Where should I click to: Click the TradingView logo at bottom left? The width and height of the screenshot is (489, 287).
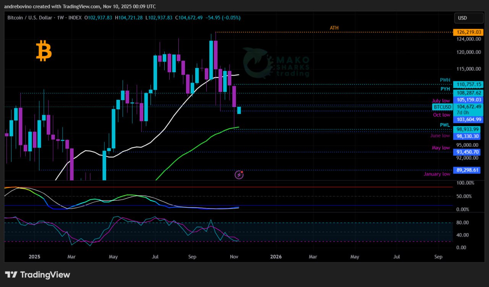37,274
